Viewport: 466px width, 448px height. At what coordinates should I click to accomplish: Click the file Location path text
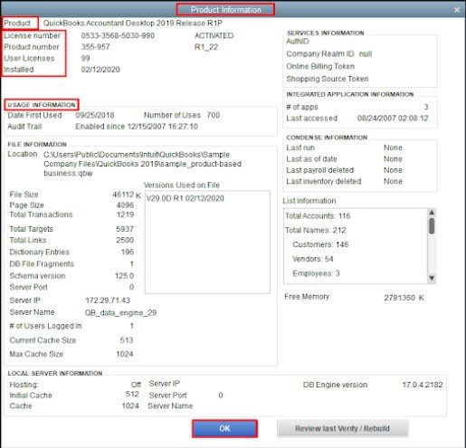(142, 164)
